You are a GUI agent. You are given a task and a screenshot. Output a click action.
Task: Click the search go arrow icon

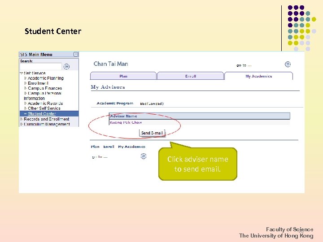tap(66, 66)
